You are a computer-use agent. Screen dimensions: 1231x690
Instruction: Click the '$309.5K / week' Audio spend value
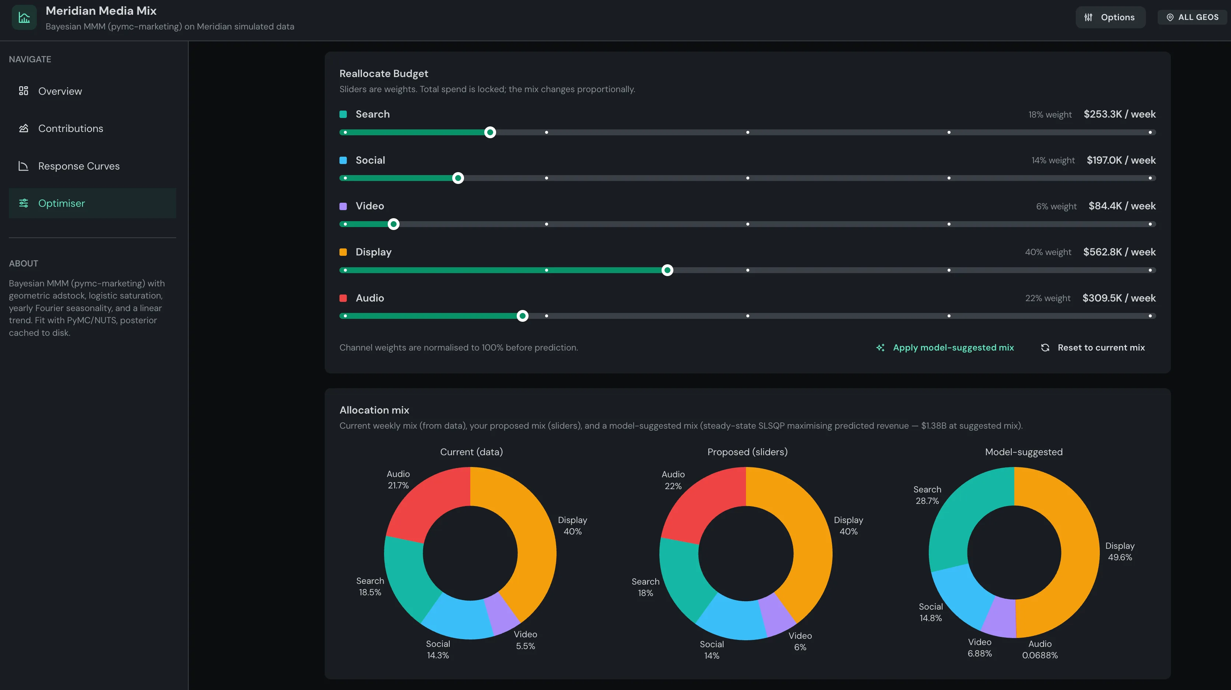click(x=1119, y=298)
